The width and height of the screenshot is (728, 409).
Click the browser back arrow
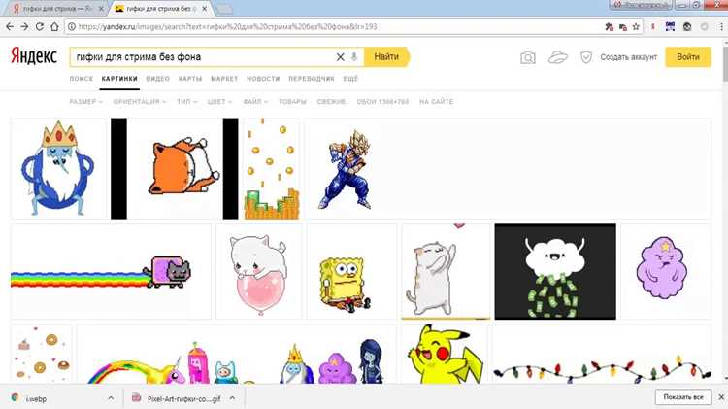[x=10, y=27]
